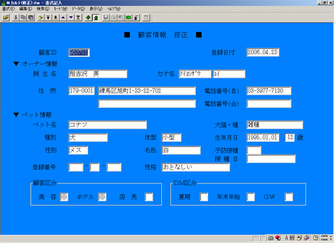Click the ペット名 field containing コナツ
The image size is (334, 243).
[x=108, y=125]
